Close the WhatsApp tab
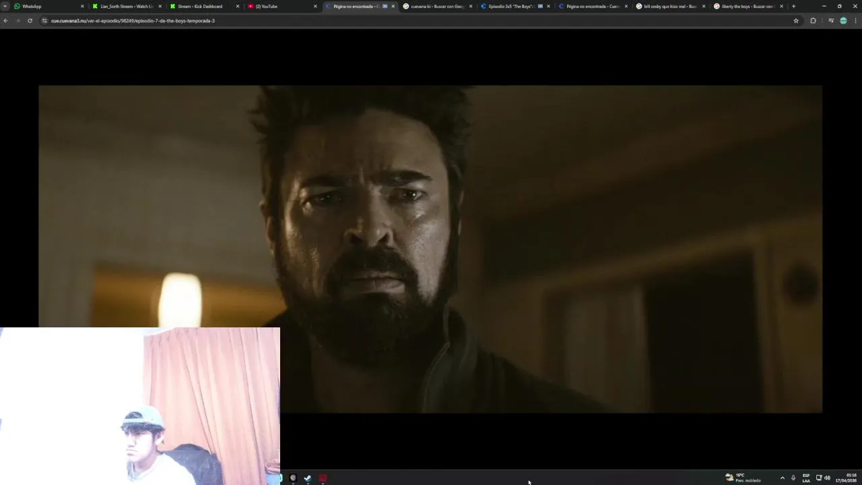The width and height of the screenshot is (862, 485). [x=82, y=6]
